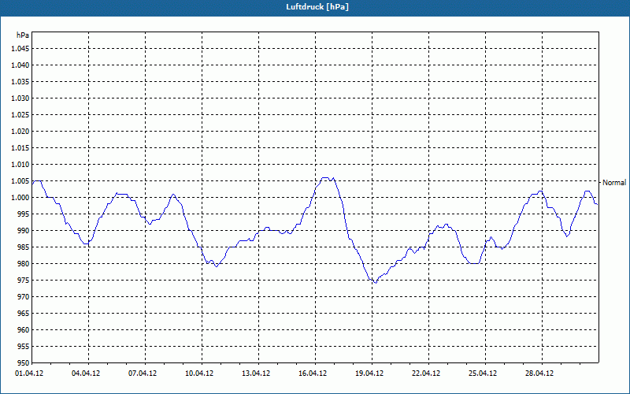Click the 25.04.12 date label
Image resolution: width=630 pixels, height=394 pixels.
(x=483, y=374)
